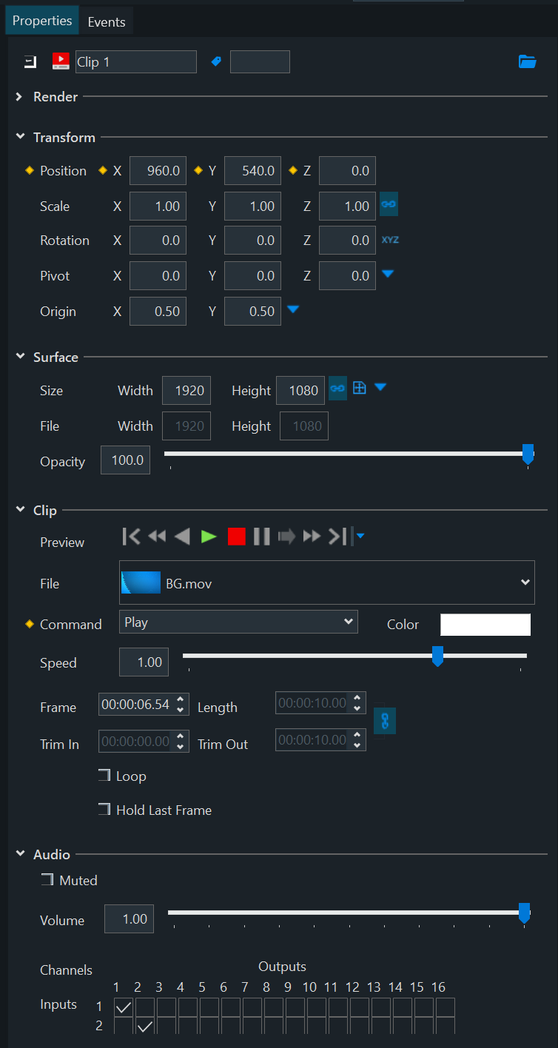This screenshot has width=558, height=1048.
Task: Open the Command dropdown set to Play
Action: (x=238, y=622)
